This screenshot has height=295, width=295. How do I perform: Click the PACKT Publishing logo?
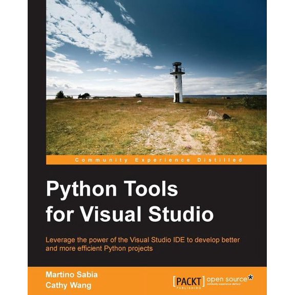click(x=188, y=282)
